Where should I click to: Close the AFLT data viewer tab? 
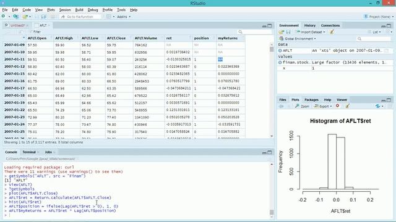pyautogui.click(x=49, y=25)
